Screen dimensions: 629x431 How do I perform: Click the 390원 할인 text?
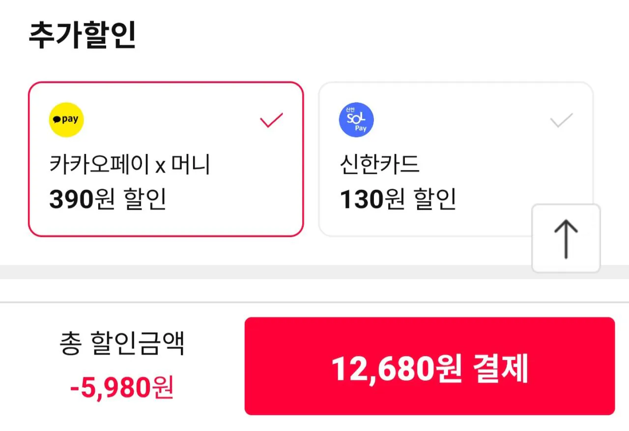tap(108, 199)
